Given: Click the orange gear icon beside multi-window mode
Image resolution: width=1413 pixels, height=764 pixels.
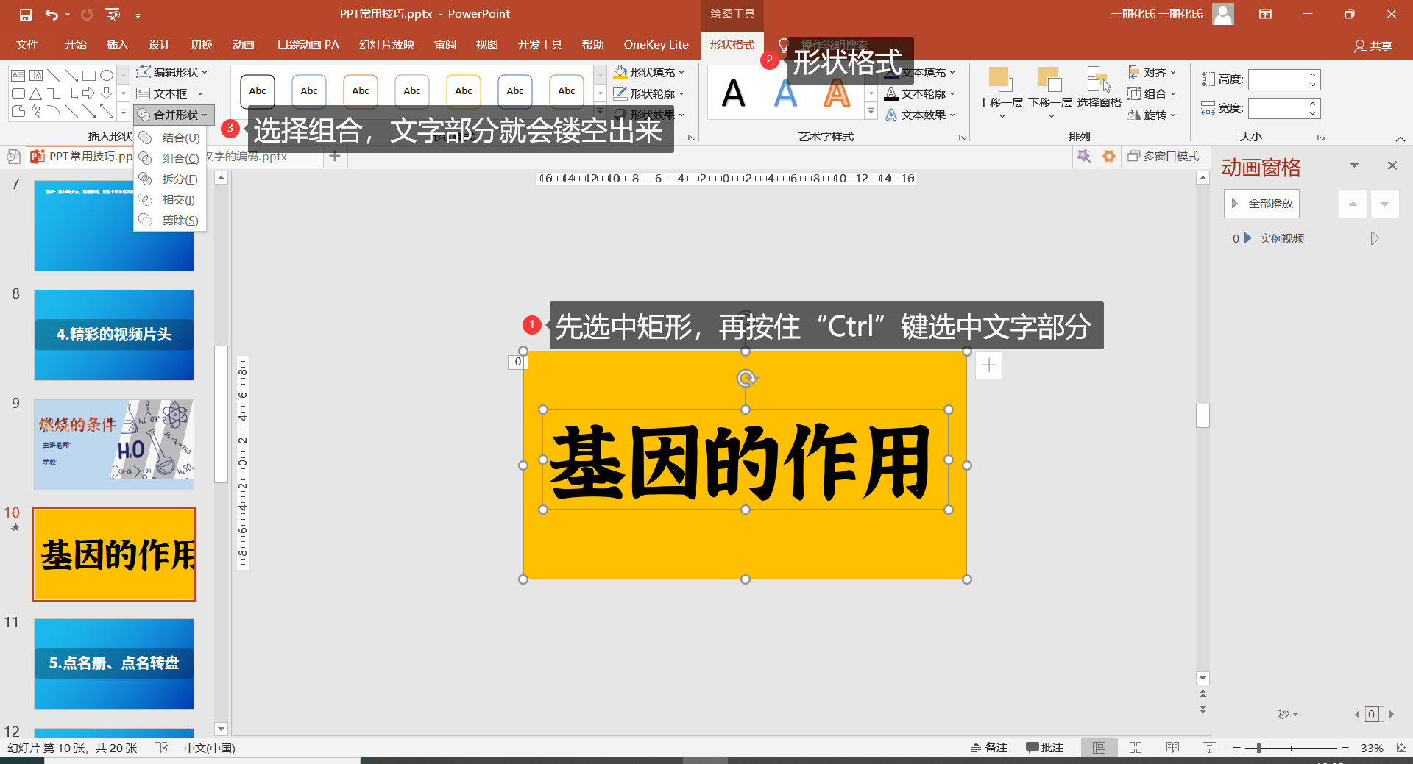Looking at the screenshot, I should (x=1109, y=156).
